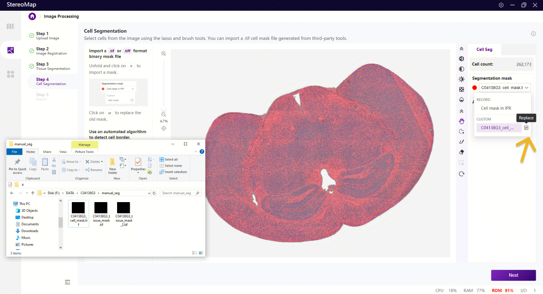Open the info icon for Cell Segmentation
The width and height of the screenshot is (543, 294).
click(533, 34)
